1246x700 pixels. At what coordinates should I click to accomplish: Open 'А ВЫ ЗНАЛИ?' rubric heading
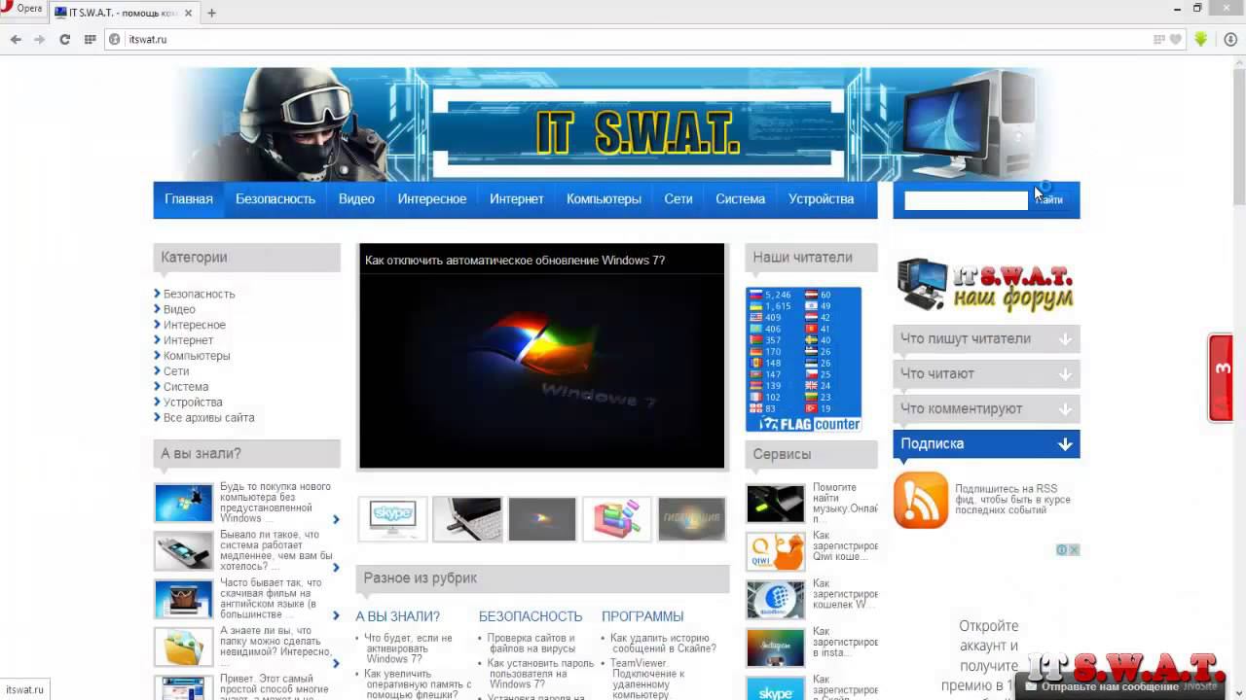click(x=397, y=616)
